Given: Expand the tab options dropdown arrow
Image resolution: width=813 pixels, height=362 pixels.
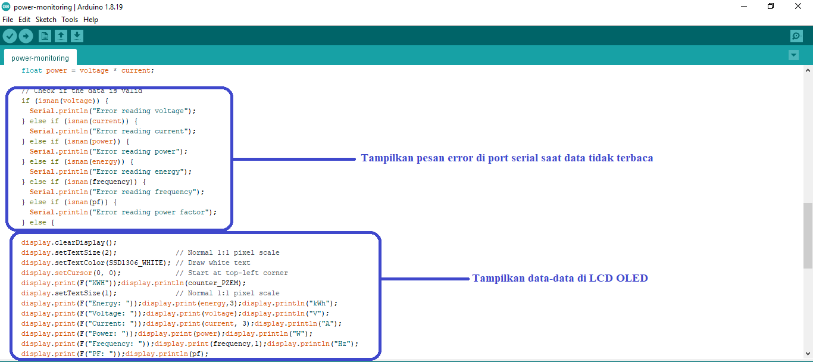Looking at the screenshot, I should (793, 55).
